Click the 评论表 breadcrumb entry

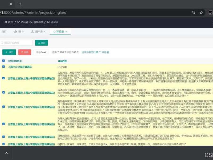tap(53, 22)
